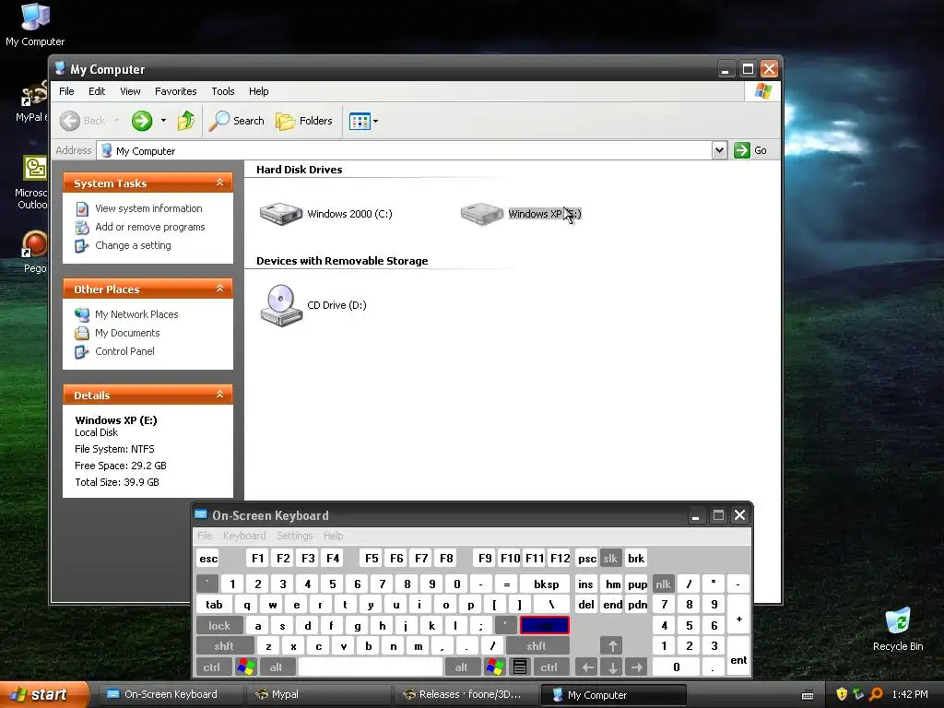Open Change a setting
This screenshot has height=708, width=944.
coord(133,245)
